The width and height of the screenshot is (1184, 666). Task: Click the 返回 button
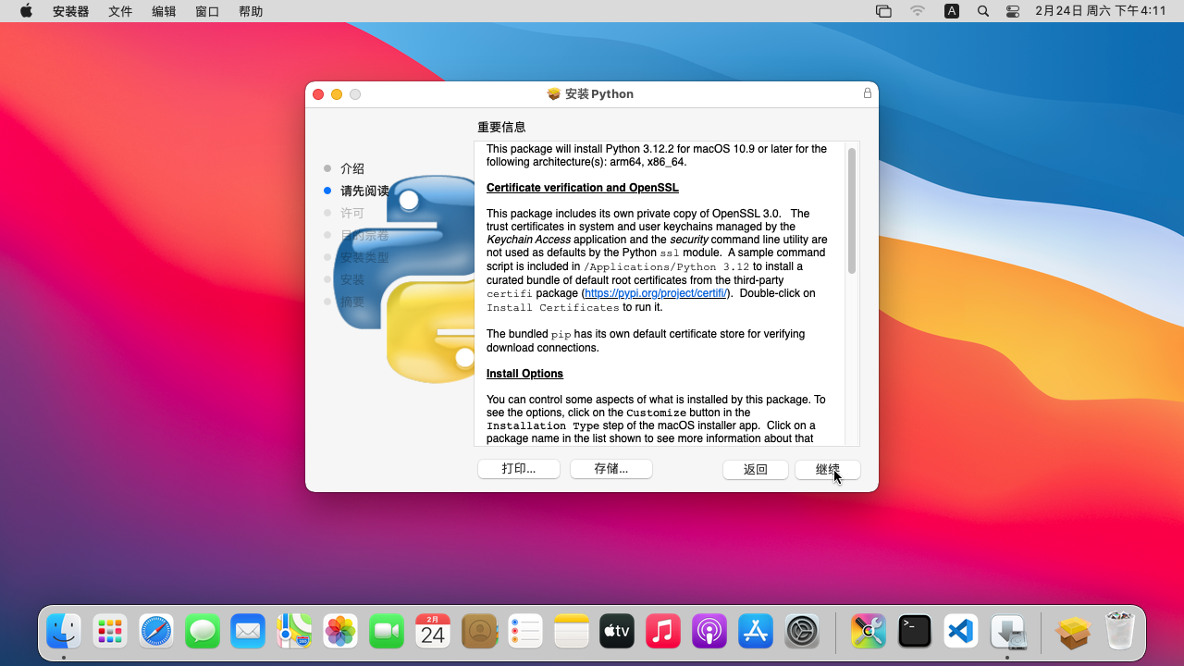point(756,470)
